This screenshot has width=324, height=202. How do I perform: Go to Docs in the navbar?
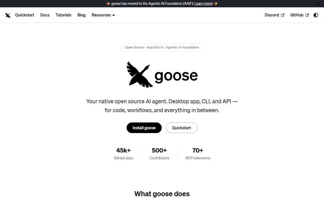[x=45, y=15]
